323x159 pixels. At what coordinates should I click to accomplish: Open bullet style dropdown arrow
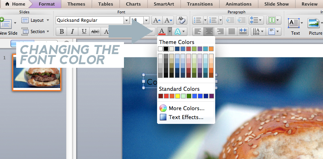click(205, 20)
